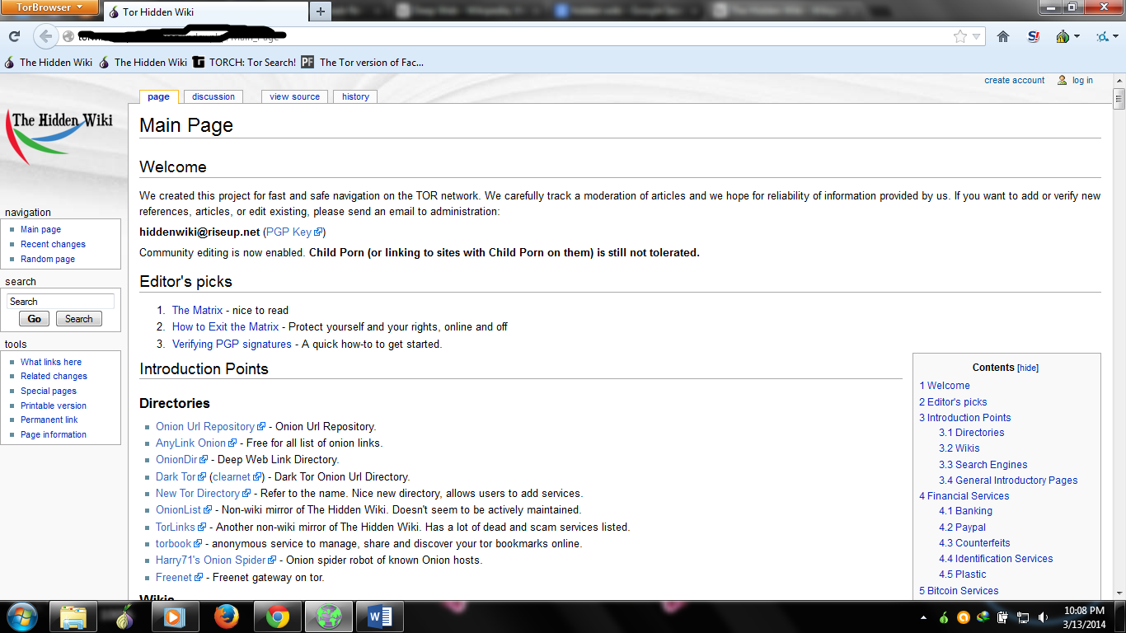Screen dimensions: 1126x633
Task: Click the log in link
Action: [1082, 80]
